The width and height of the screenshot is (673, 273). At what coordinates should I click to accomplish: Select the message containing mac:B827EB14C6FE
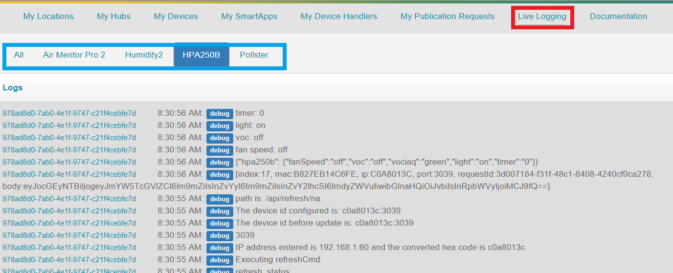(444, 174)
